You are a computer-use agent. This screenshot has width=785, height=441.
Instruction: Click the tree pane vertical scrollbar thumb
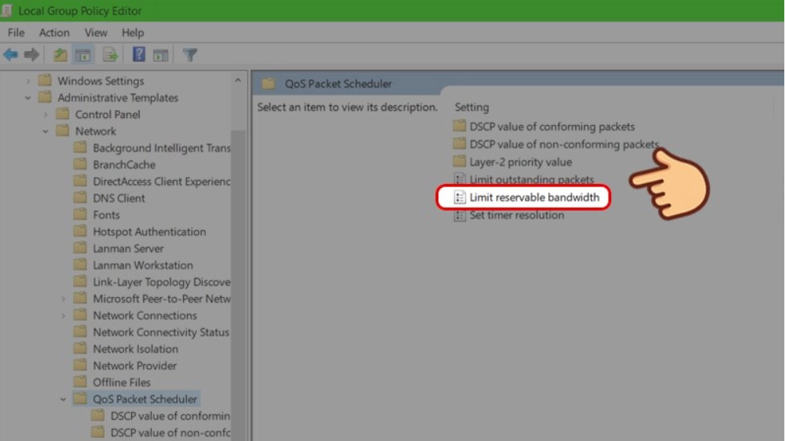click(238, 285)
